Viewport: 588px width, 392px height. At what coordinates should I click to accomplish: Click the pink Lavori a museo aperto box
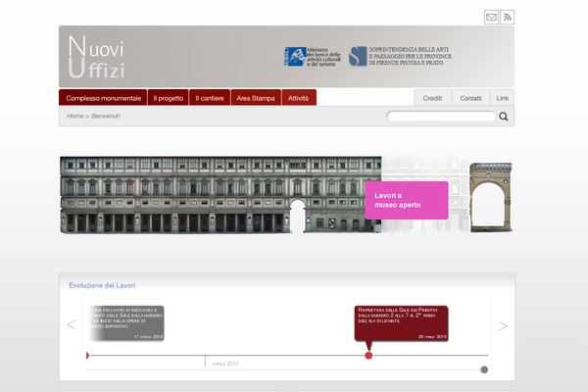tap(406, 200)
